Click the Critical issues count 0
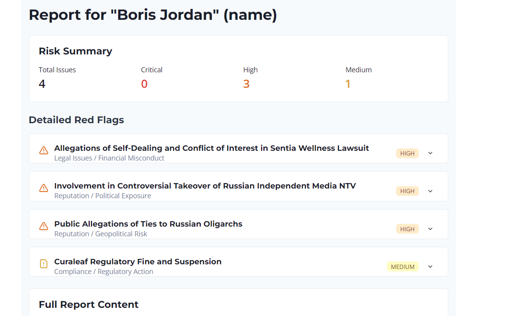Screen dimensions: 531x316 tap(144, 84)
